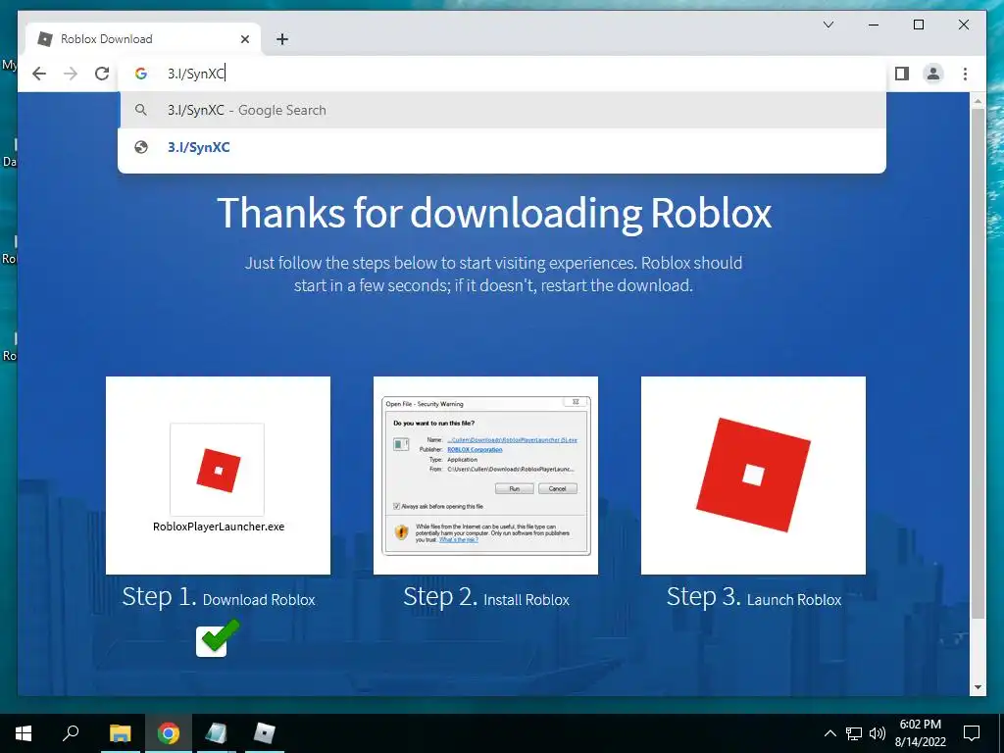This screenshot has height=753, width=1004.
Task: Click the large Roblox logo Step 3 image
Action: (x=753, y=476)
